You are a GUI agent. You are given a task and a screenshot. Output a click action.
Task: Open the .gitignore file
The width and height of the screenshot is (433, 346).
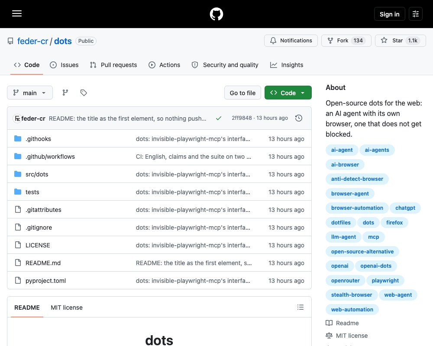tap(39, 227)
